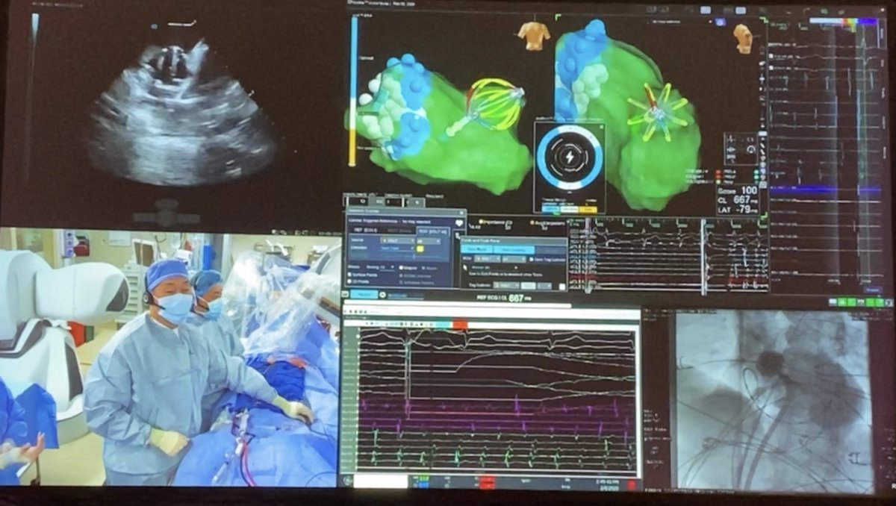This screenshot has height=506, width=896.
Task: Click the yellow button under energy dial
Action: pos(588,210)
